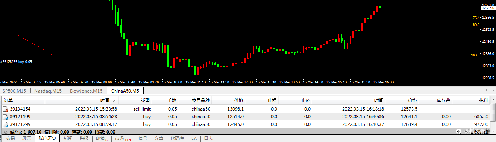
Task: Click history scrollbar down arrow
Action: click(493, 131)
